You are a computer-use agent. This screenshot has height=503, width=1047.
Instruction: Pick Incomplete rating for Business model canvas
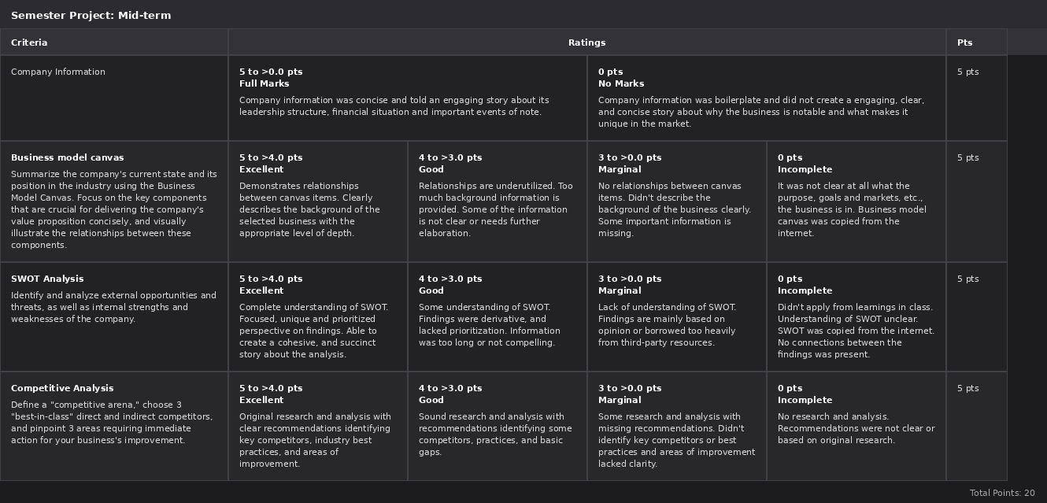click(856, 202)
